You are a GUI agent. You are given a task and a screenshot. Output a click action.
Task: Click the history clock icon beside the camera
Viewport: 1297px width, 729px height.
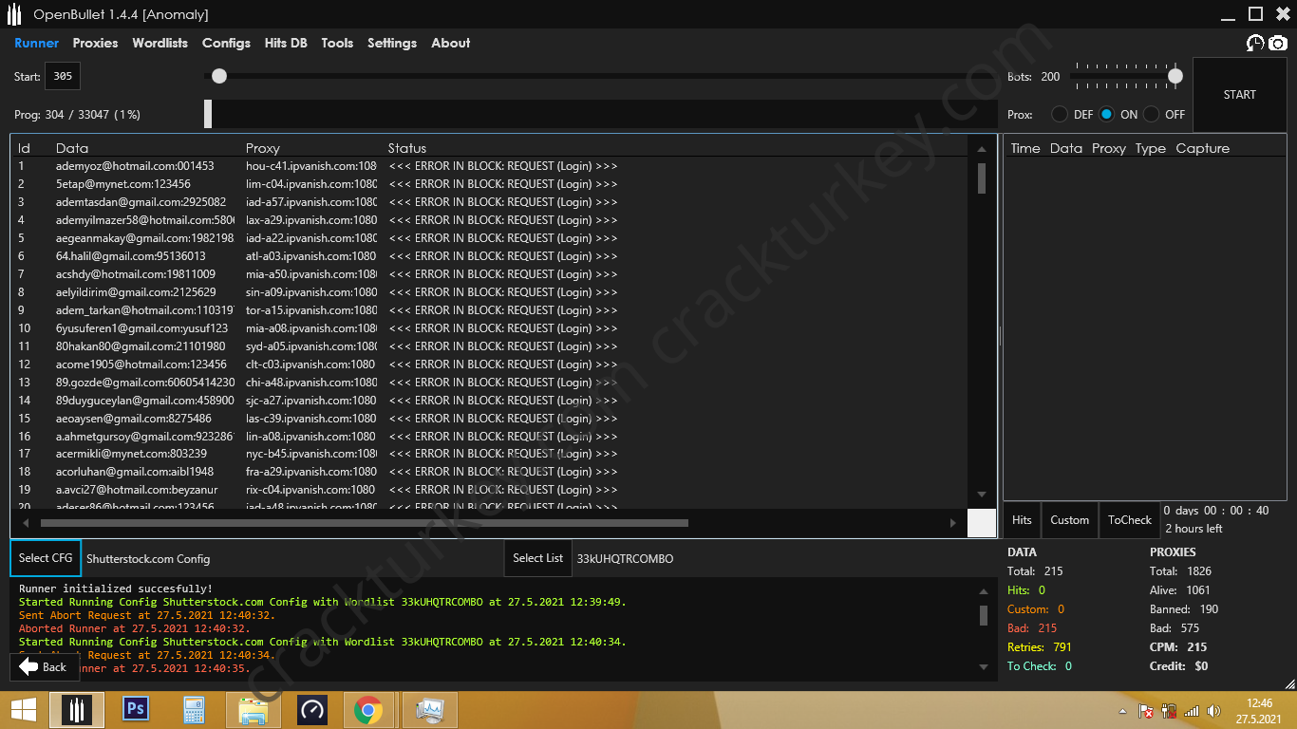1255,43
